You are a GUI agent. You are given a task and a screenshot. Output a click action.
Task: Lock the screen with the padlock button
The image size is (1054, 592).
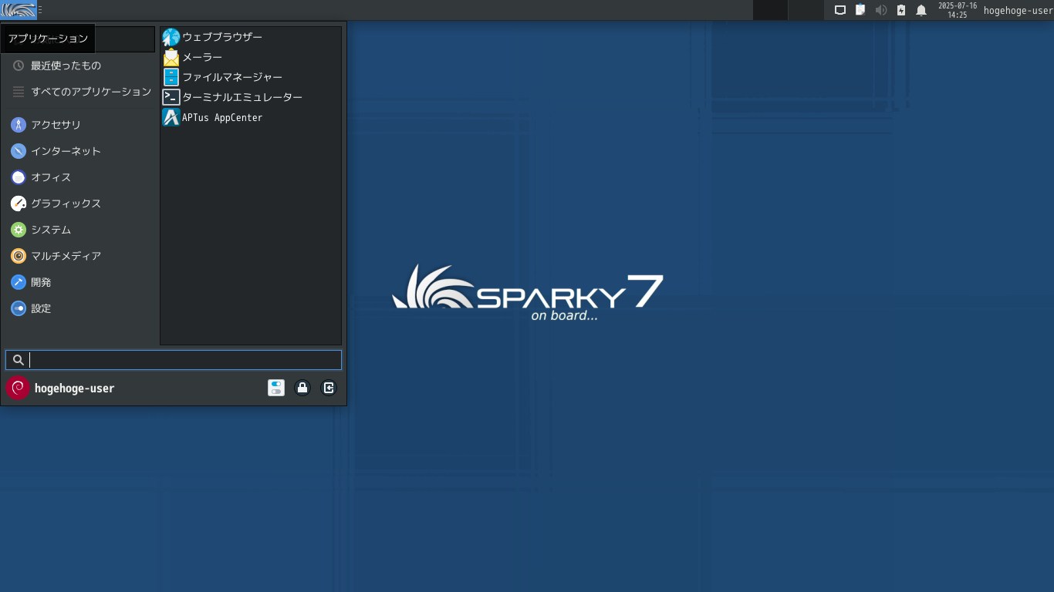pos(302,388)
